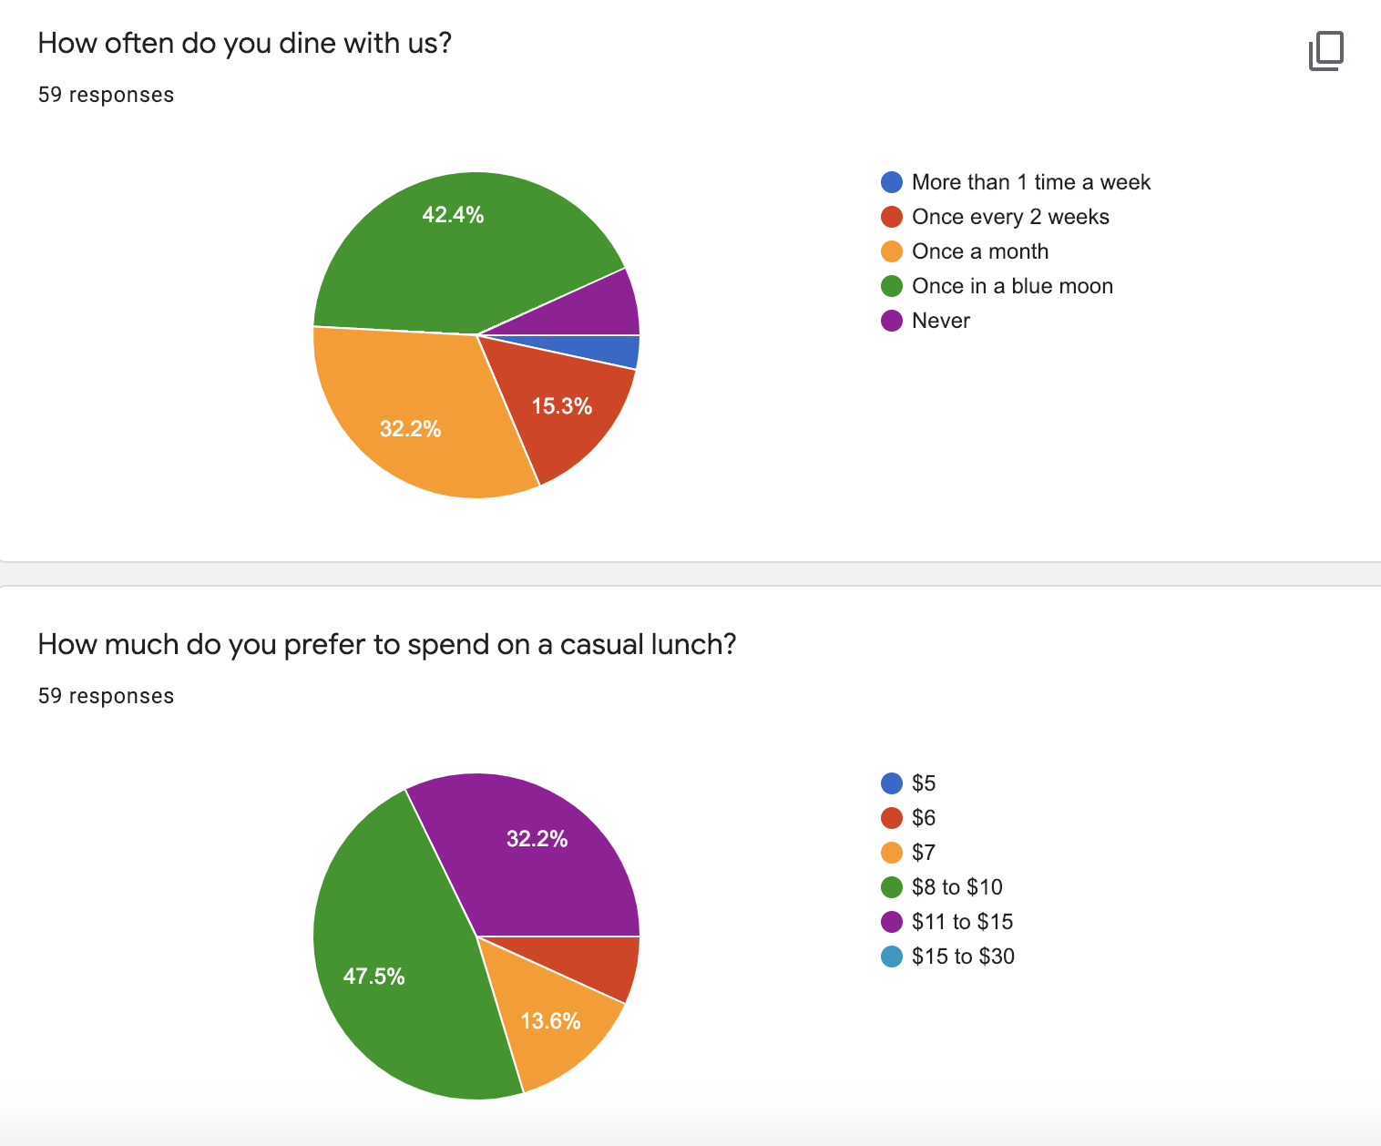The image size is (1381, 1146).
Task: Click the '$8 to $10' legend entry
Action: click(956, 887)
